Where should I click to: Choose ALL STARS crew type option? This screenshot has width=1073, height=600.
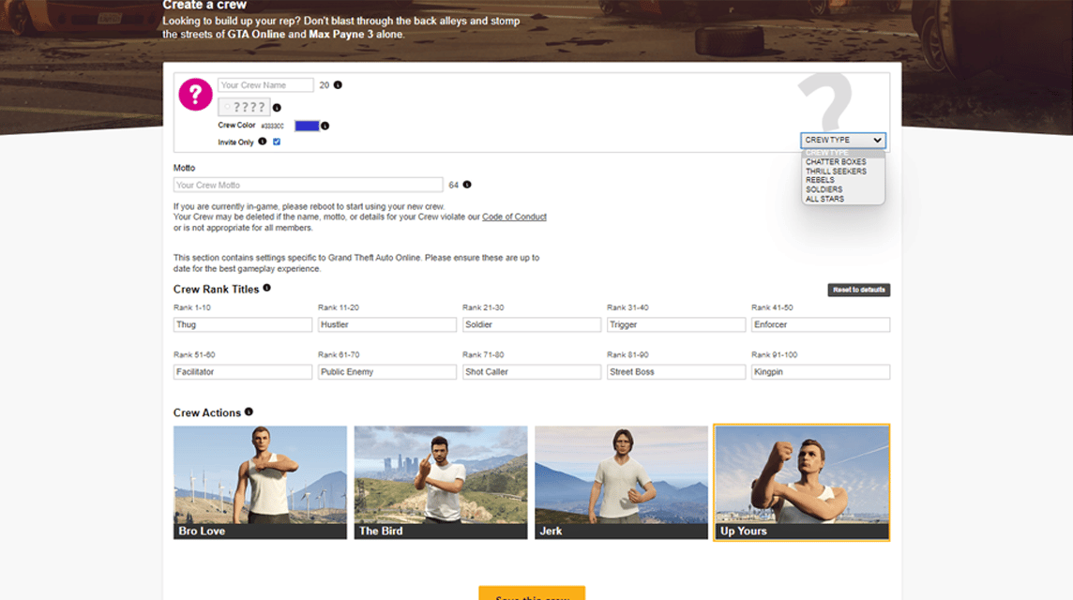(824, 199)
